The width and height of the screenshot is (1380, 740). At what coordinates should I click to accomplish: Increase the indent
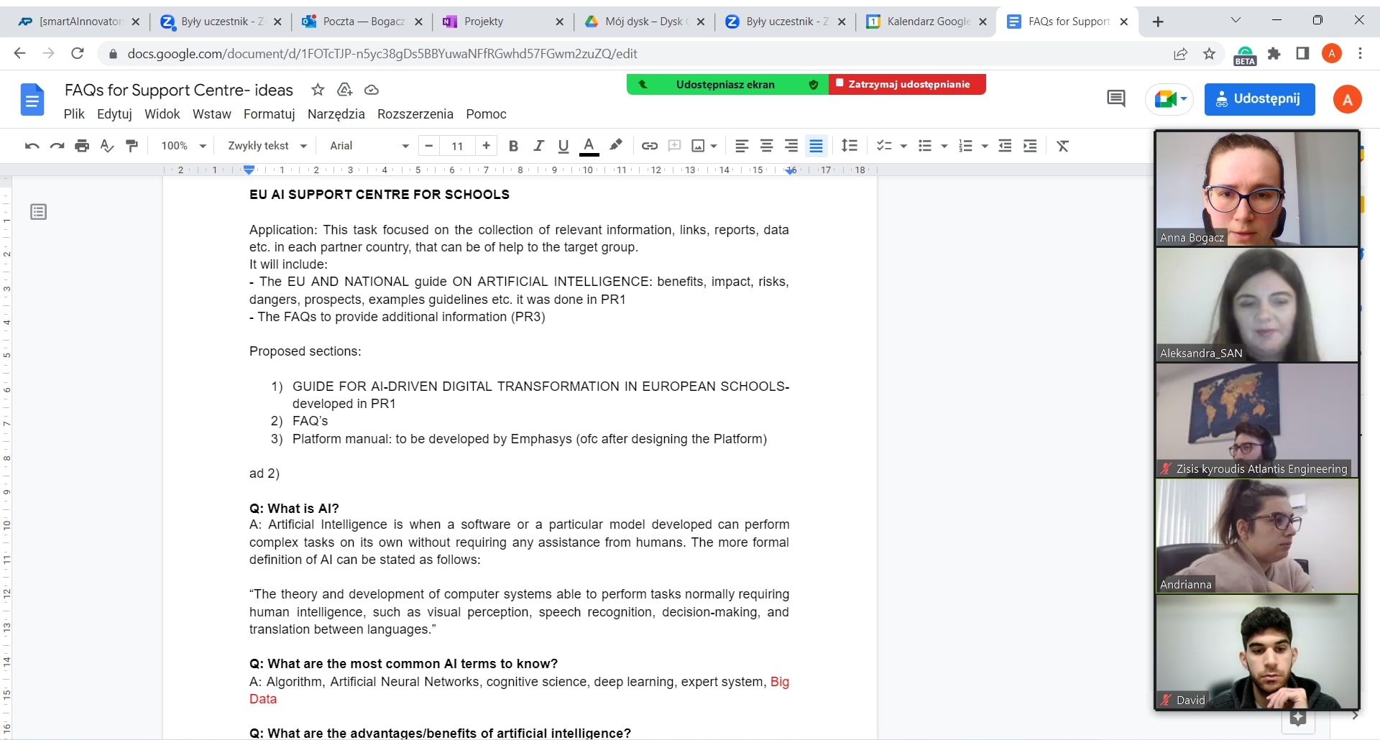coord(1030,146)
